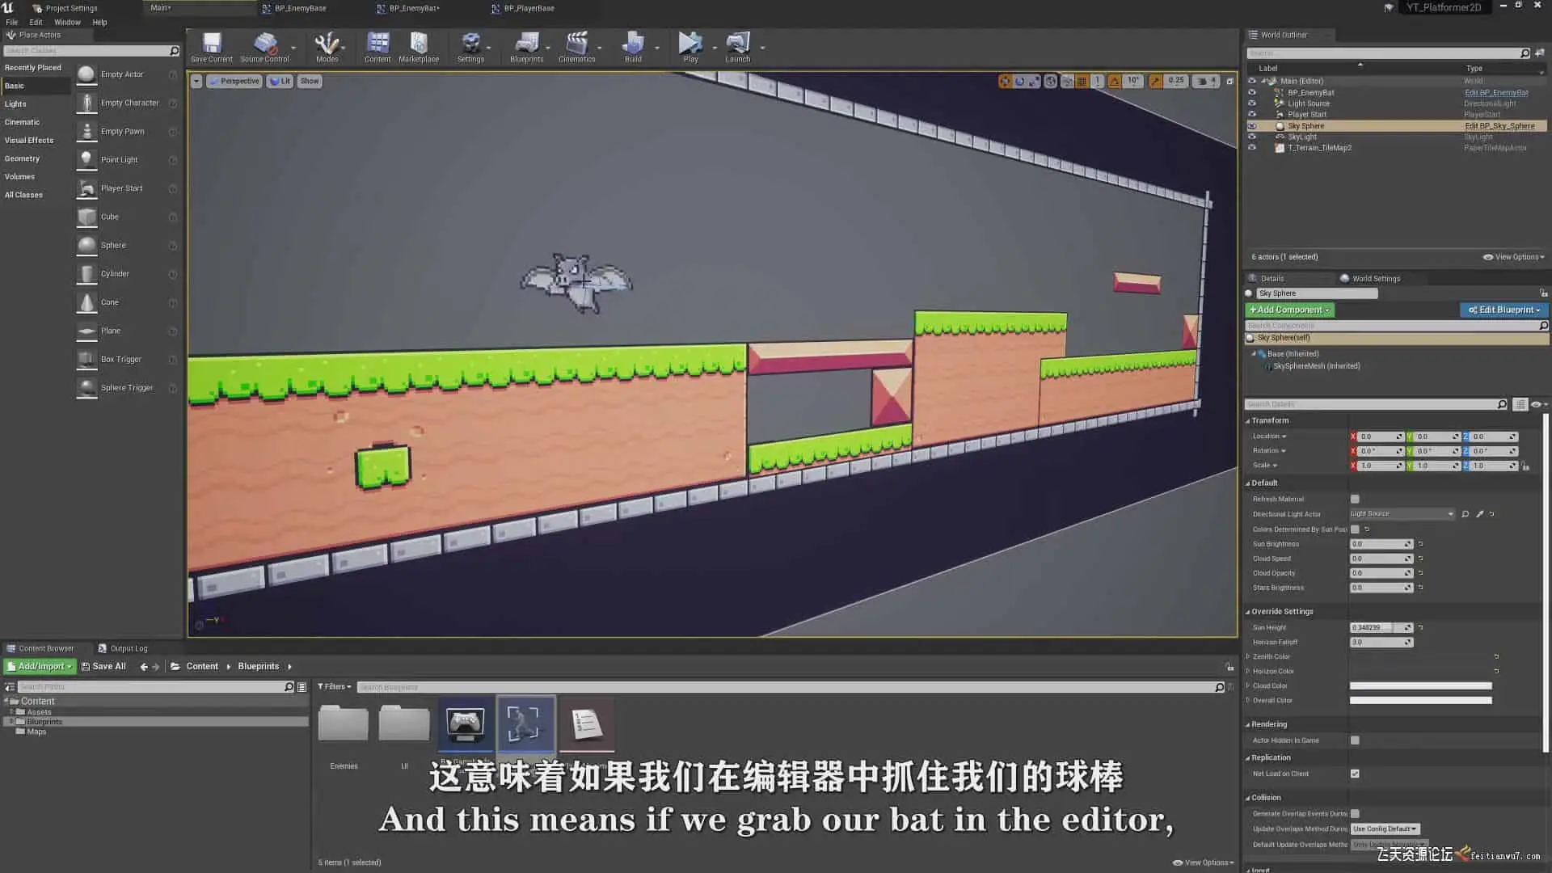The image size is (1552, 873).
Task: Uncheck the Net Load on Client checkbox
Action: (x=1355, y=774)
